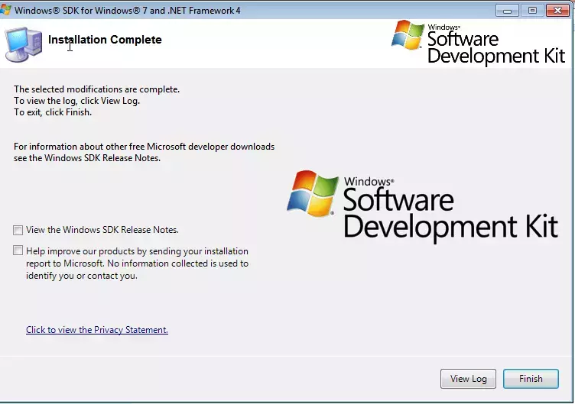
Task: Click the 'Installation Complete' heading text
Action: (x=105, y=40)
